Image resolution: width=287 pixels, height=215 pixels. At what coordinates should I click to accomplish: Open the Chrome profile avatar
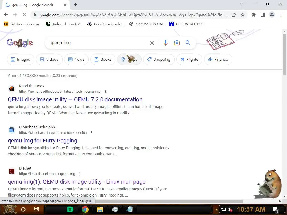pos(272,15)
